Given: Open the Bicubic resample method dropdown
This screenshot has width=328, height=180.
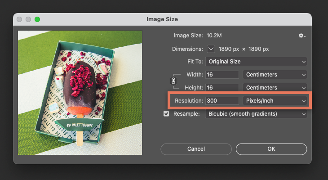Looking at the screenshot, I should (257, 114).
